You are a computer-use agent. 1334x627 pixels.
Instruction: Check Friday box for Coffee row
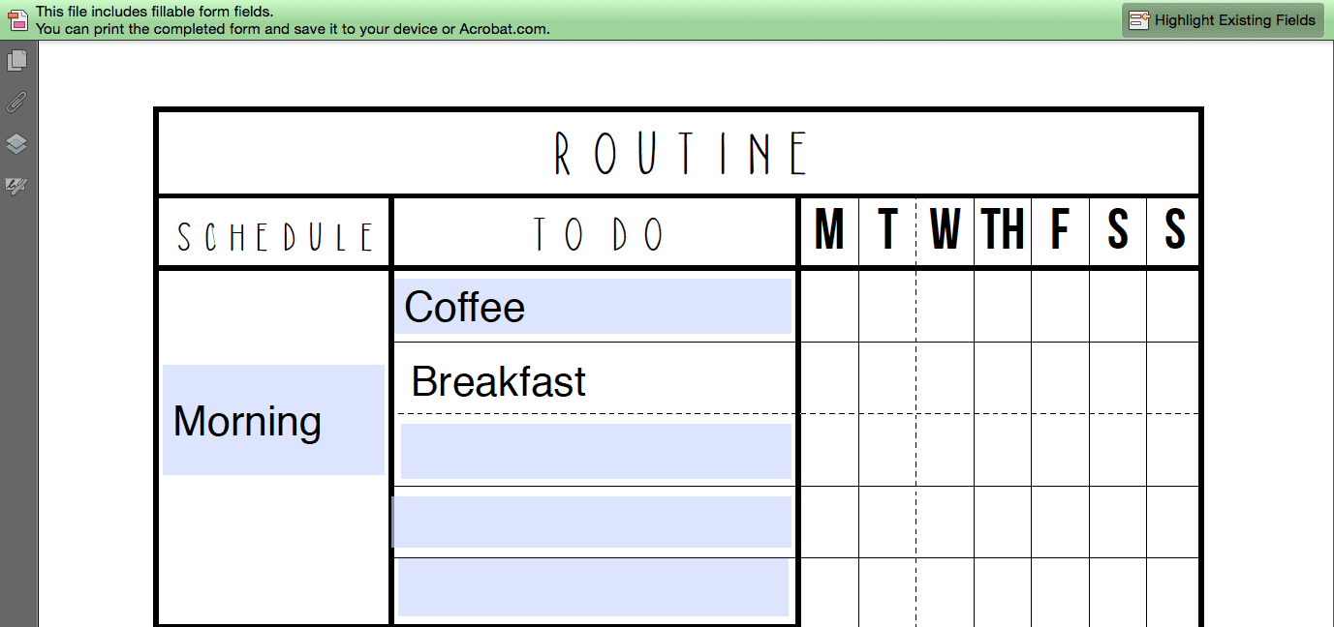tap(1060, 306)
